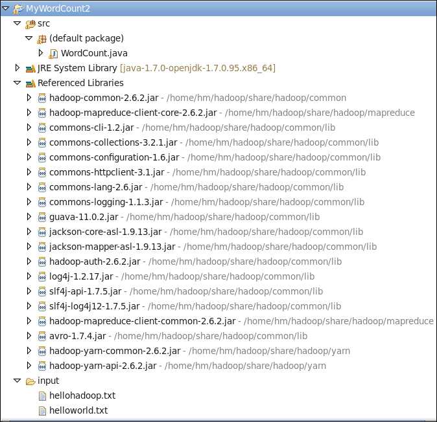Click the jackson-mapper-asl-1.9.13.jar jar icon

pos(42,247)
